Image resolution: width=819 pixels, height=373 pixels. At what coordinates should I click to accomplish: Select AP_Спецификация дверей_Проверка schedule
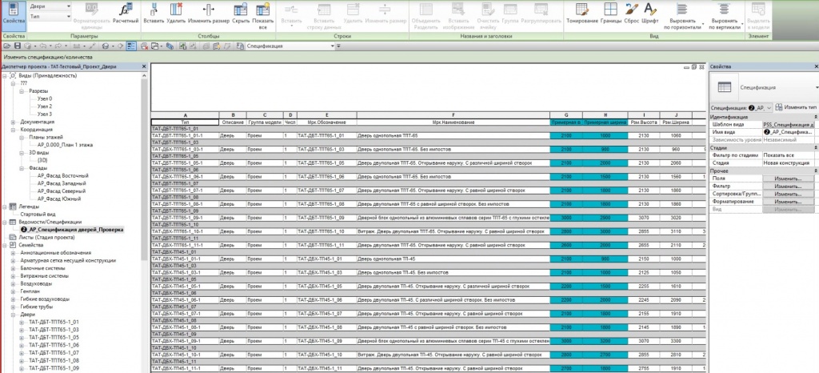72,230
